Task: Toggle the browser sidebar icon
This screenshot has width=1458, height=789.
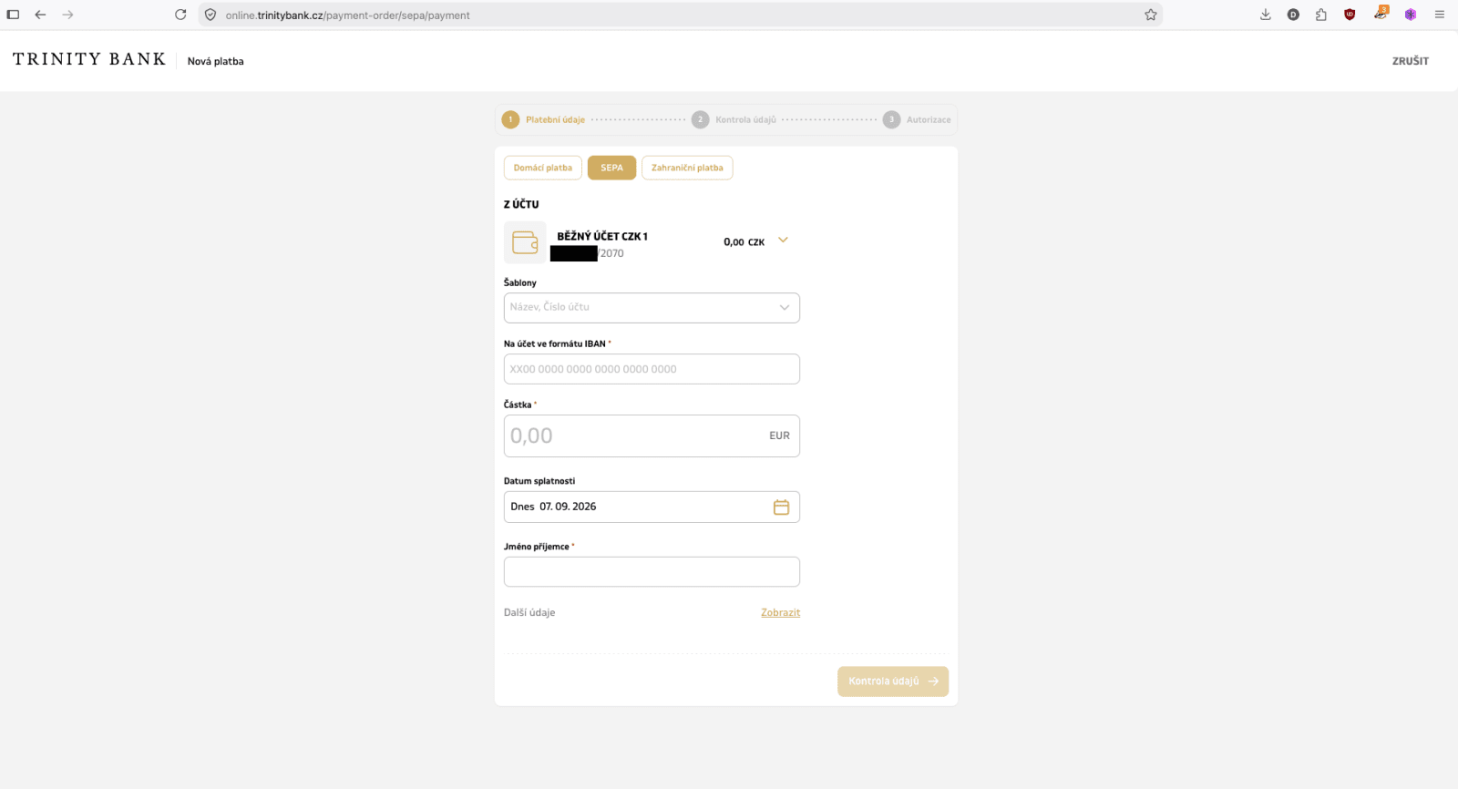Action: (x=13, y=15)
